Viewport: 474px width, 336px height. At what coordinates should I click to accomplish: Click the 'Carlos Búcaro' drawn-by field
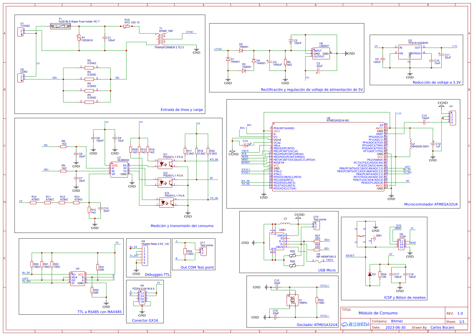click(x=442, y=327)
